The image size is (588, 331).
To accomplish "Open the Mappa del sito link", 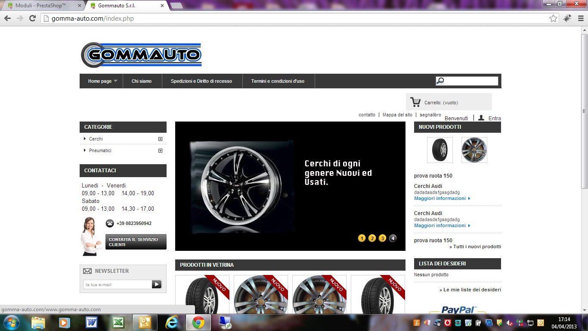I will click(397, 115).
